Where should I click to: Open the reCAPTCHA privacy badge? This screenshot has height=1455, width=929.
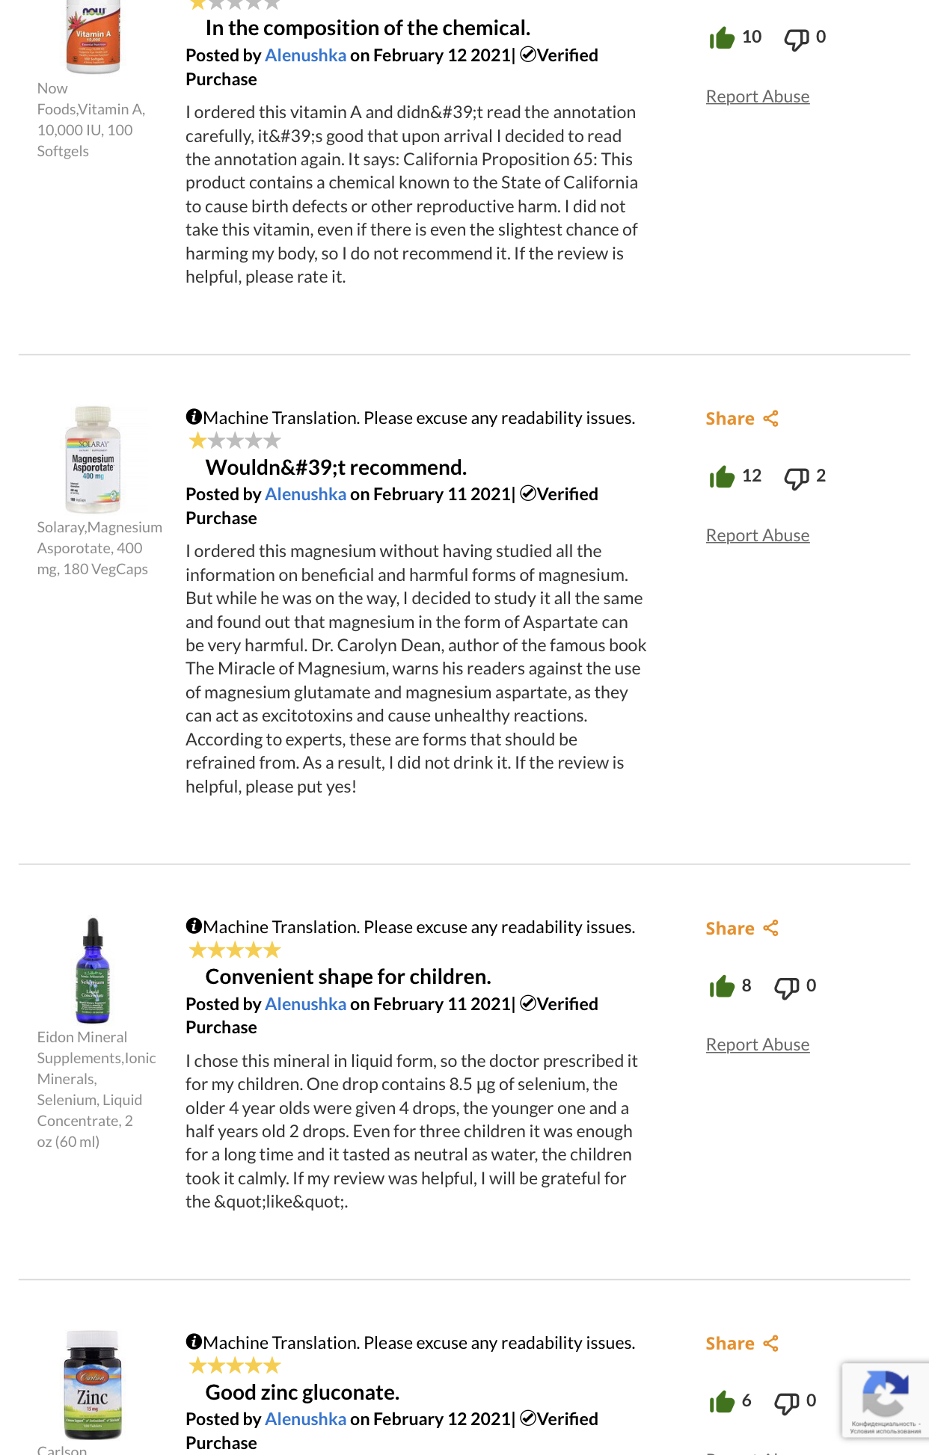coord(886,1400)
